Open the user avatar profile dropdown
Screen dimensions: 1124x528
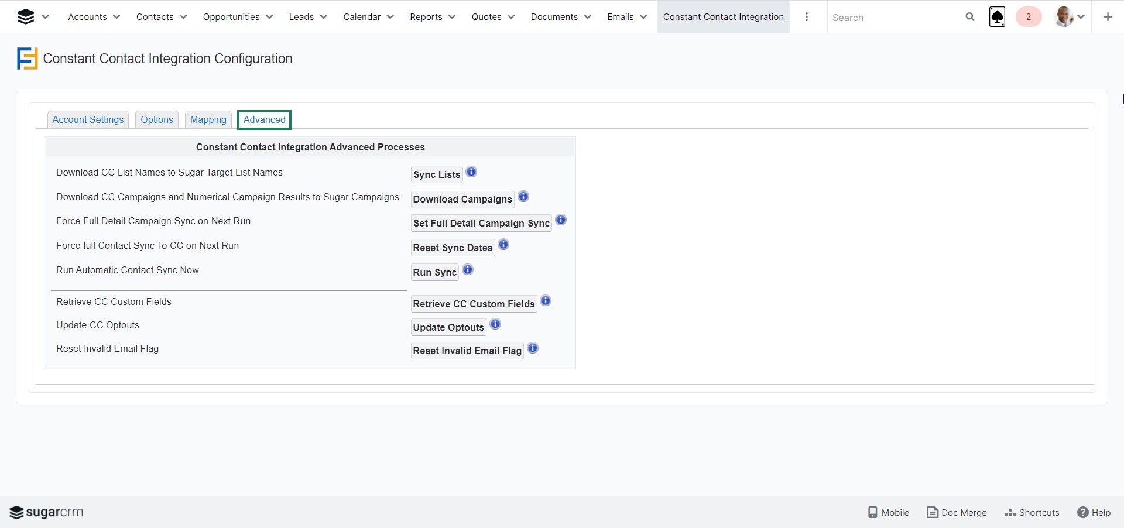coord(1070,17)
